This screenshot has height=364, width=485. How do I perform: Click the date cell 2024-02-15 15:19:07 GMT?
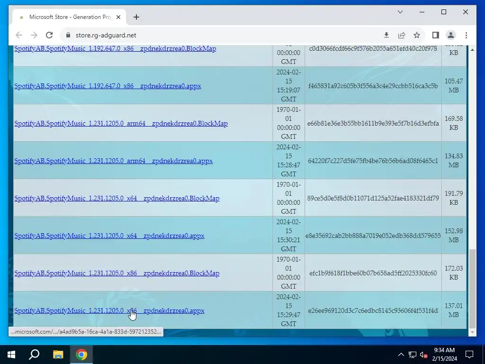tap(288, 86)
